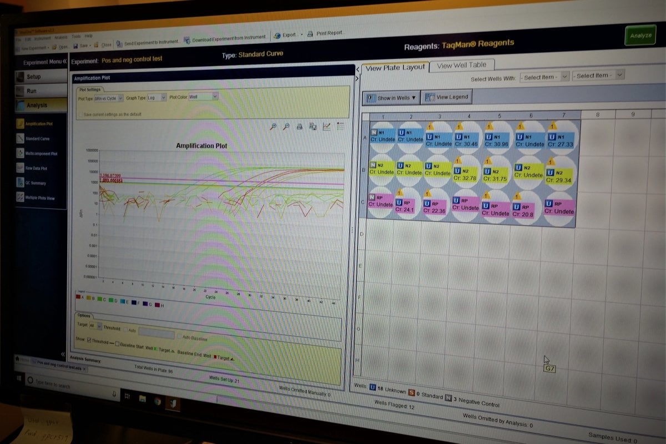
Task: Open the Setup section in Experiment Menu
Action: point(40,77)
